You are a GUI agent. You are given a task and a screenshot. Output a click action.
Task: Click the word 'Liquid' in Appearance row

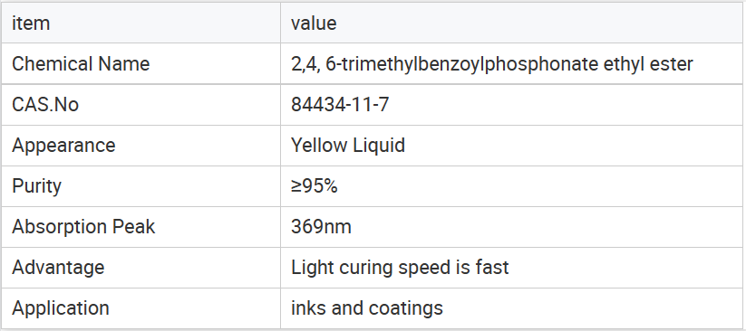click(x=379, y=146)
